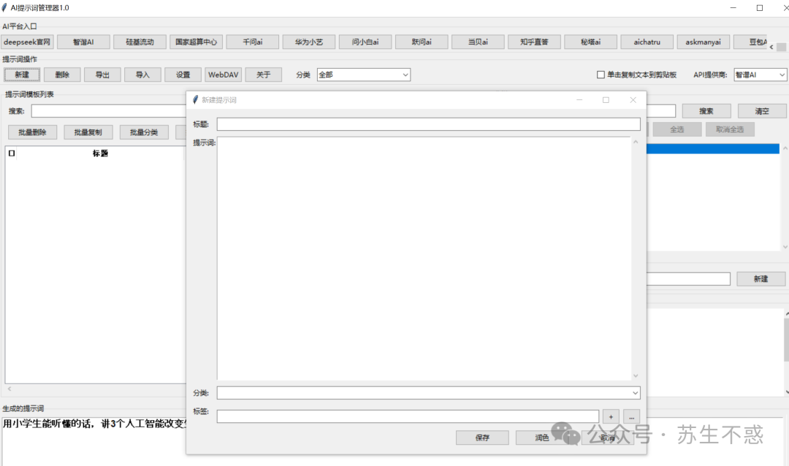Click the 搜索 button

coord(706,111)
